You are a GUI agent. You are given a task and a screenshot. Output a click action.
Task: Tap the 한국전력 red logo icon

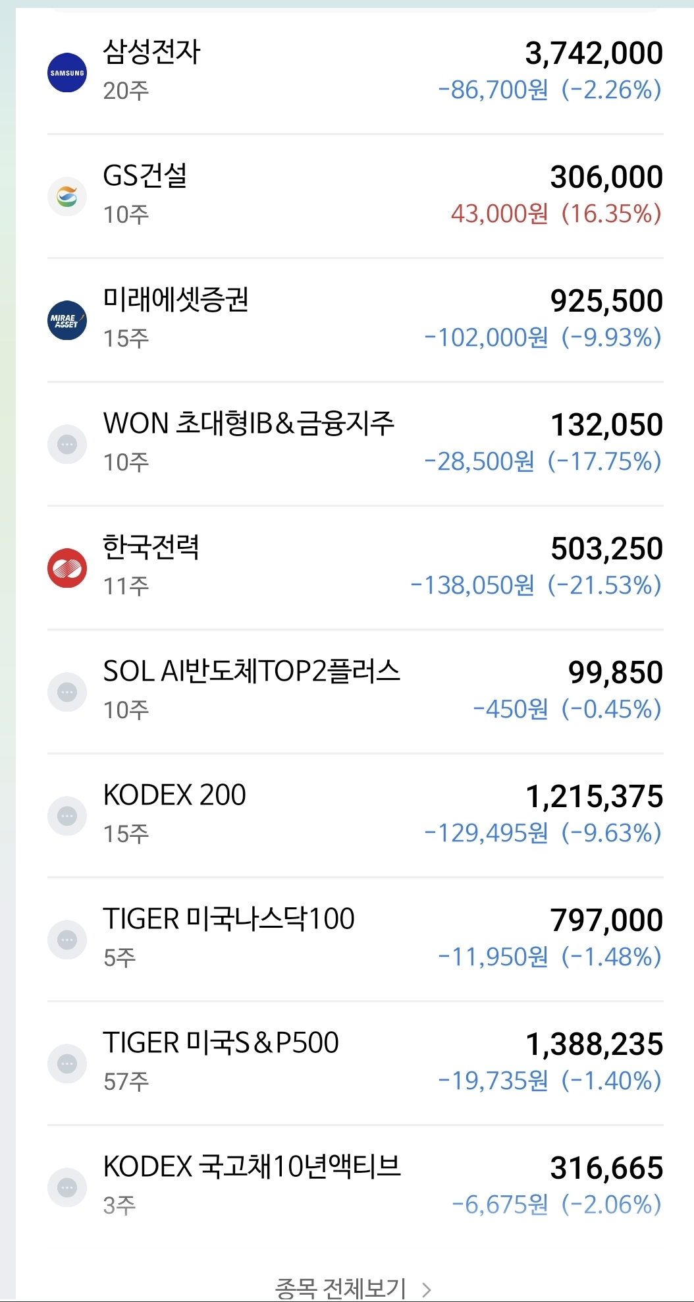67,568
